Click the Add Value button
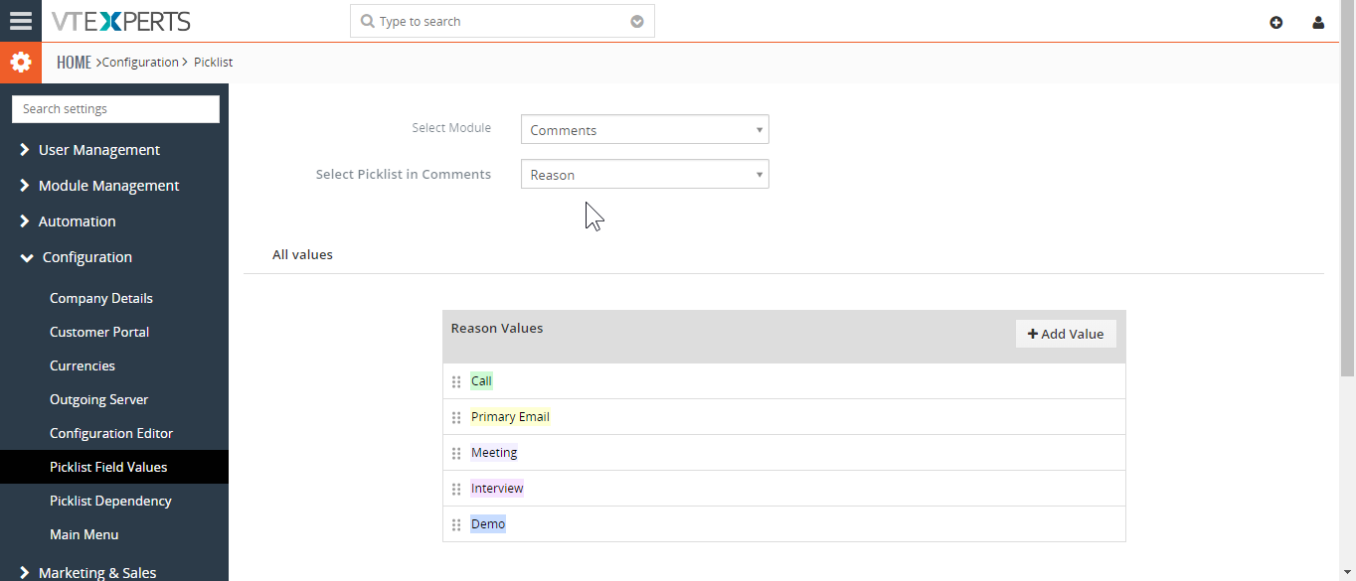 pyautogui.click(x=1066, y=334)
